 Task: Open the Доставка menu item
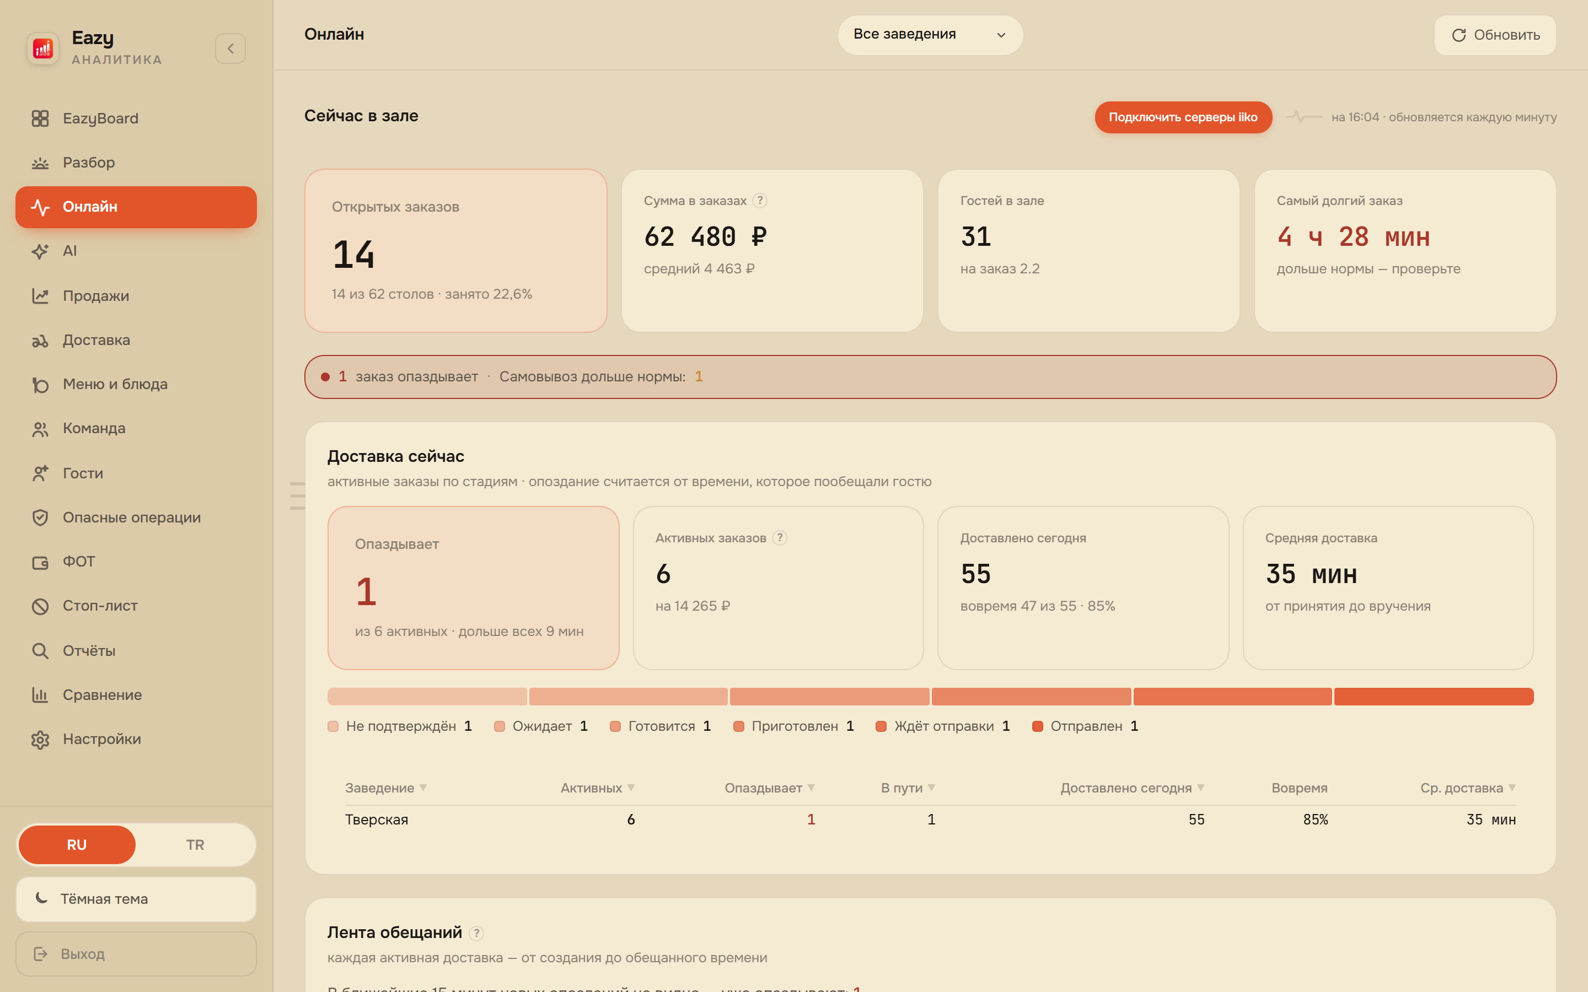(x=136, y=340)
